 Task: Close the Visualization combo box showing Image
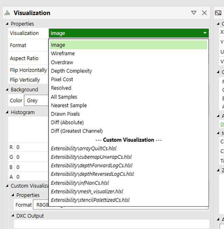(129, 33)
